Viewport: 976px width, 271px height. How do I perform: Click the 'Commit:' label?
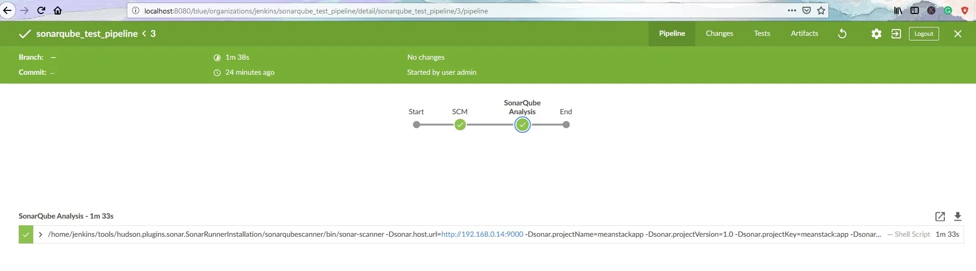click(32, 72)
